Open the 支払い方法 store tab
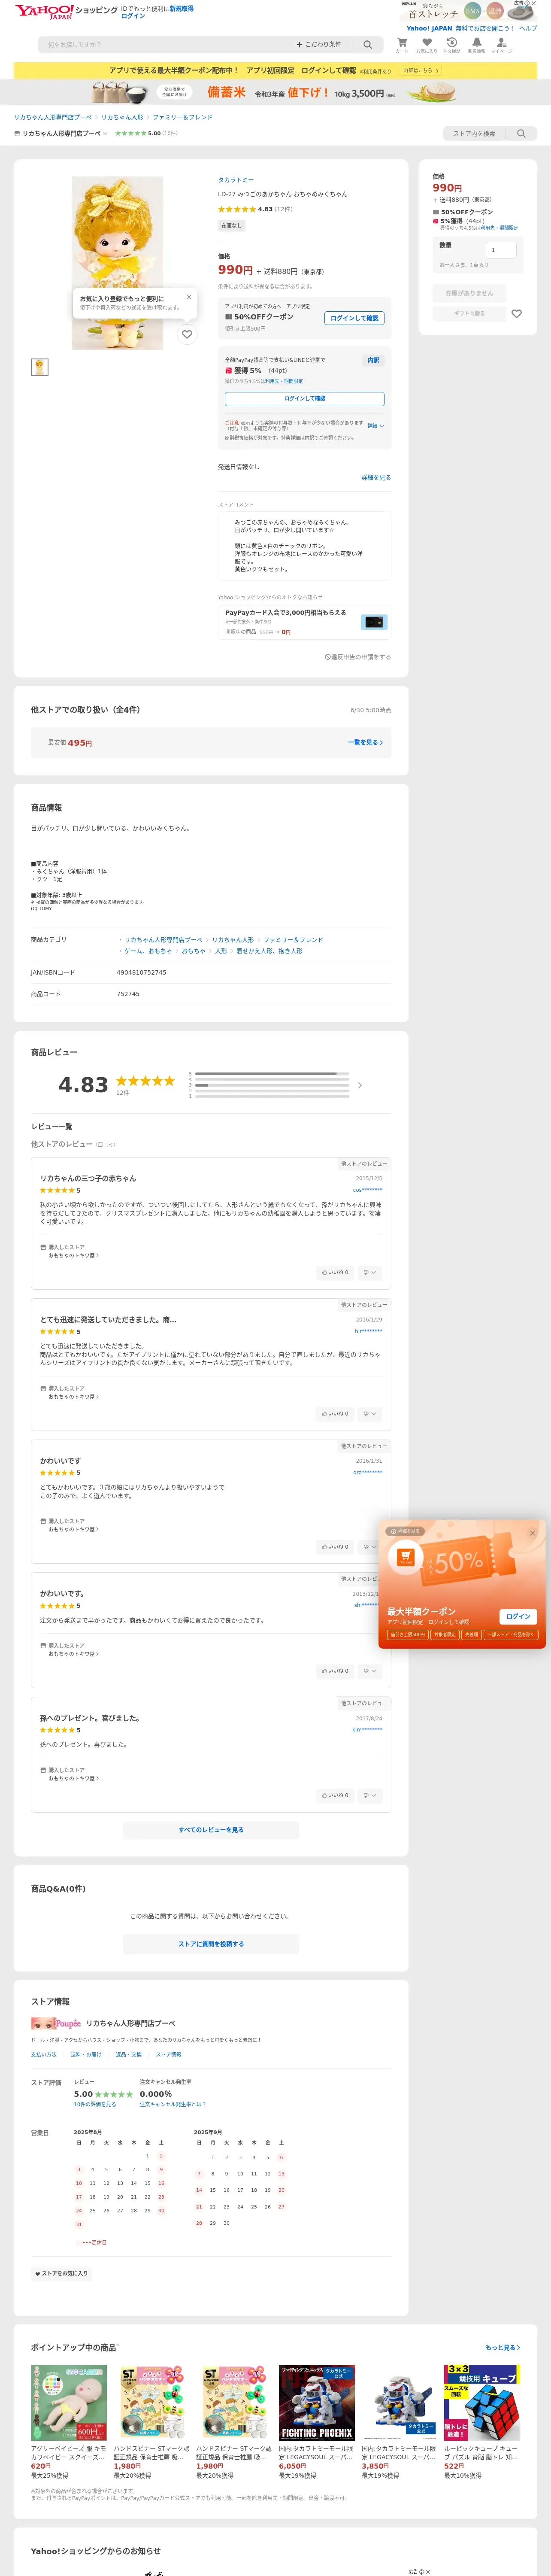 (44, 2054)
